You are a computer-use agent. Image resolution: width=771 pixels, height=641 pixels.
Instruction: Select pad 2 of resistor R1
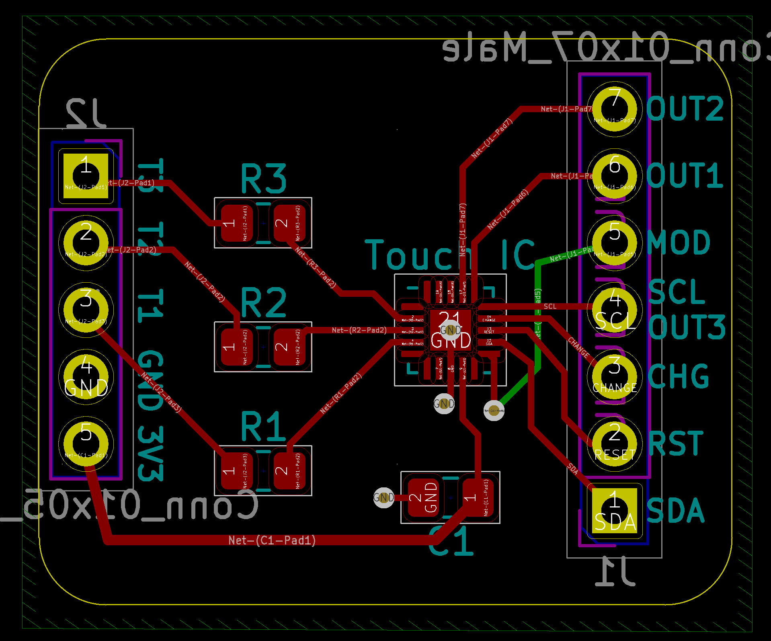coord(289,471)
